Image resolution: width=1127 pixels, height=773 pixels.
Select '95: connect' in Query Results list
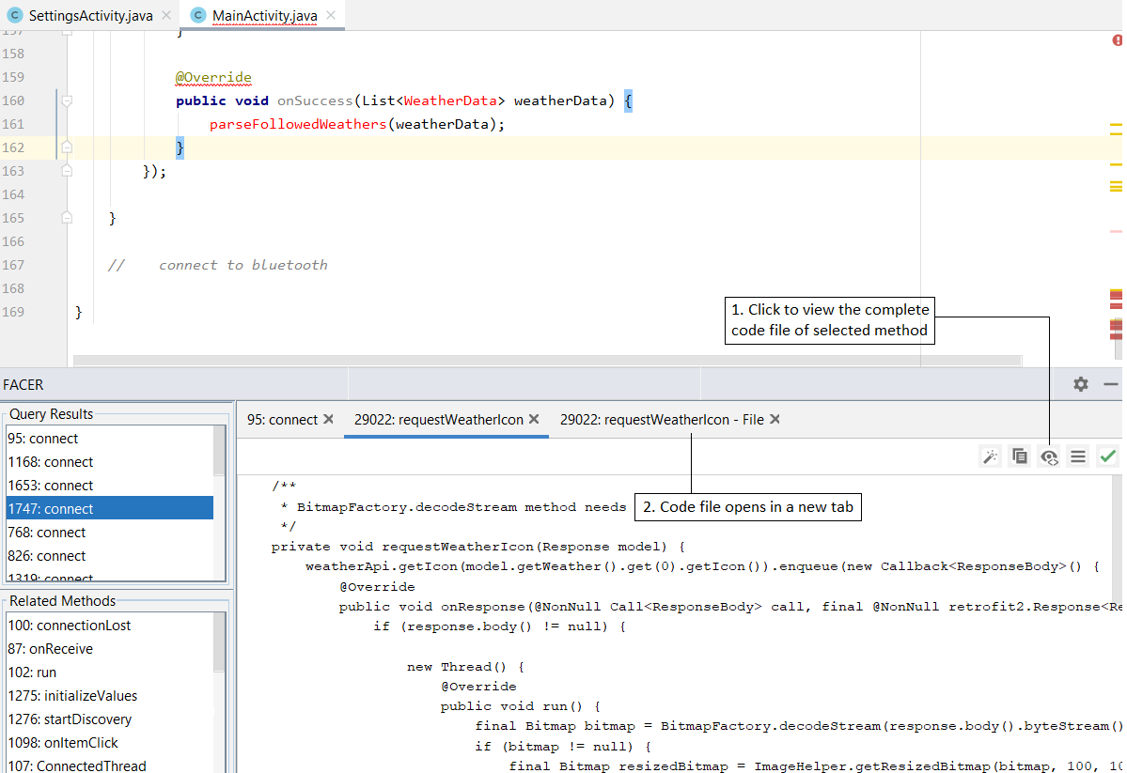point(110,439)
